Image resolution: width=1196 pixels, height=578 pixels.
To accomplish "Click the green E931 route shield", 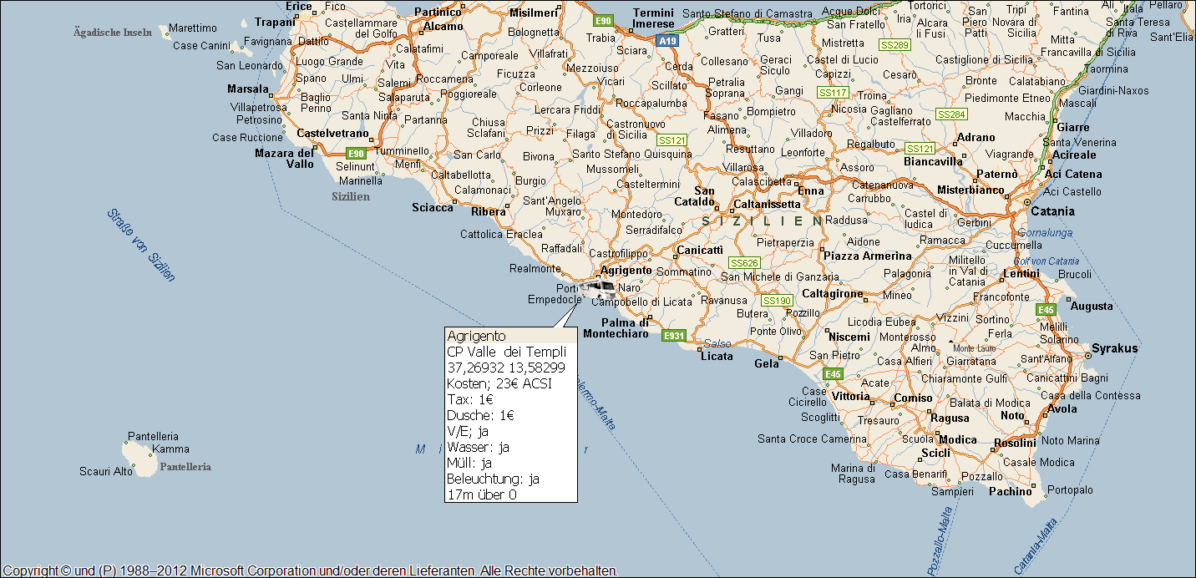I will [673, 336].
